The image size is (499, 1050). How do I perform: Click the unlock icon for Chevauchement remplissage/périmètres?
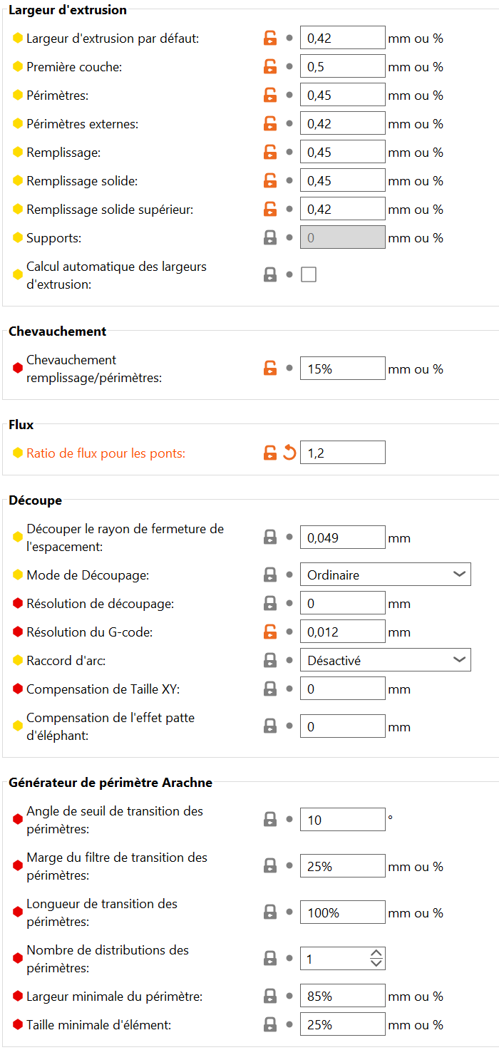270,369
